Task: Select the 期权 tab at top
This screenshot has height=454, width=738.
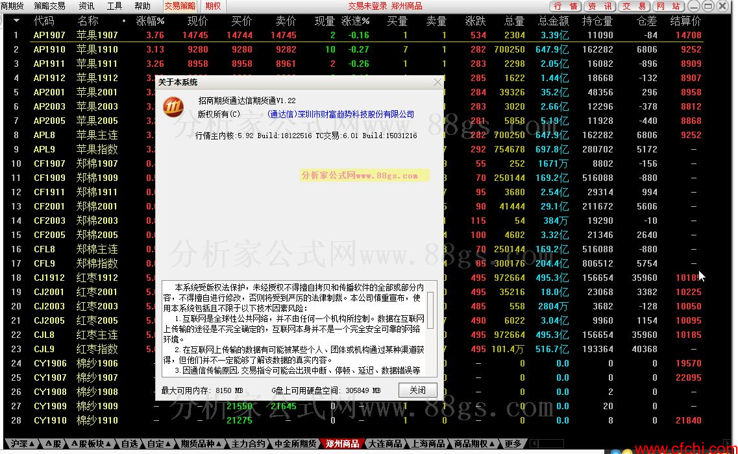Action: click(213, 6)
